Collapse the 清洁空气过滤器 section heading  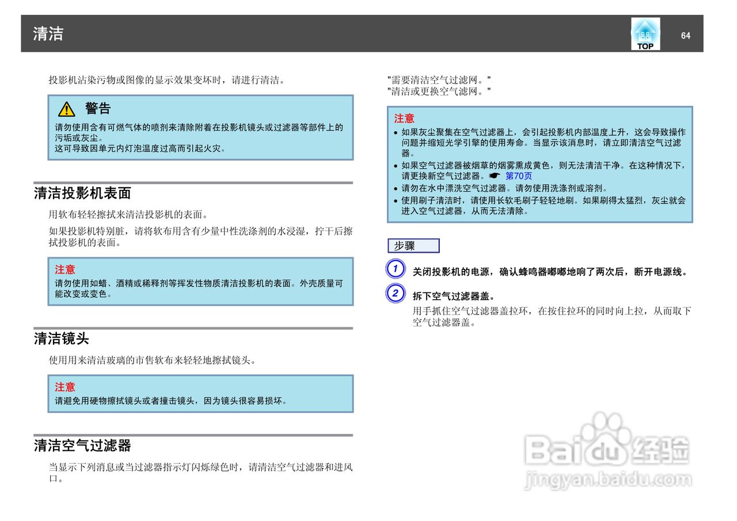[x=83, y=446]
